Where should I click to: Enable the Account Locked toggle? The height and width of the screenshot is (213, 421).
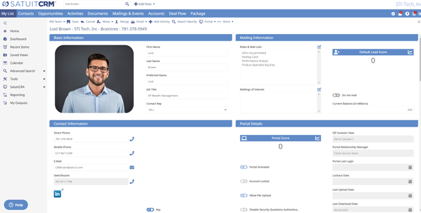244,181
